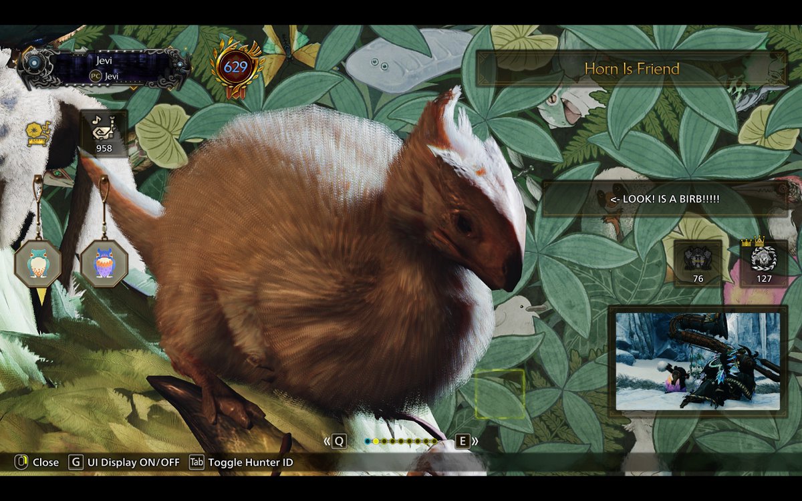Go to next page with E key icon
The height and width of the screenshot is (501, 802).
[x=463, y=441]
